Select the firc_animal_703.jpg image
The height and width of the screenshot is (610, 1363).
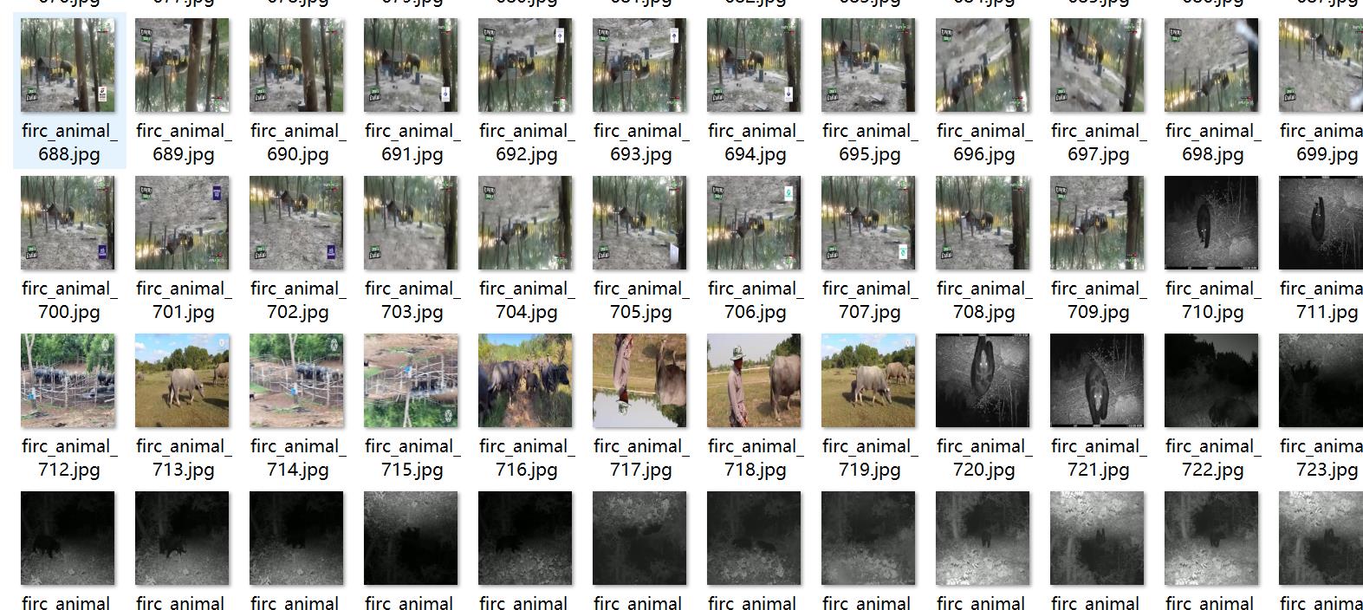click(411, 223)
